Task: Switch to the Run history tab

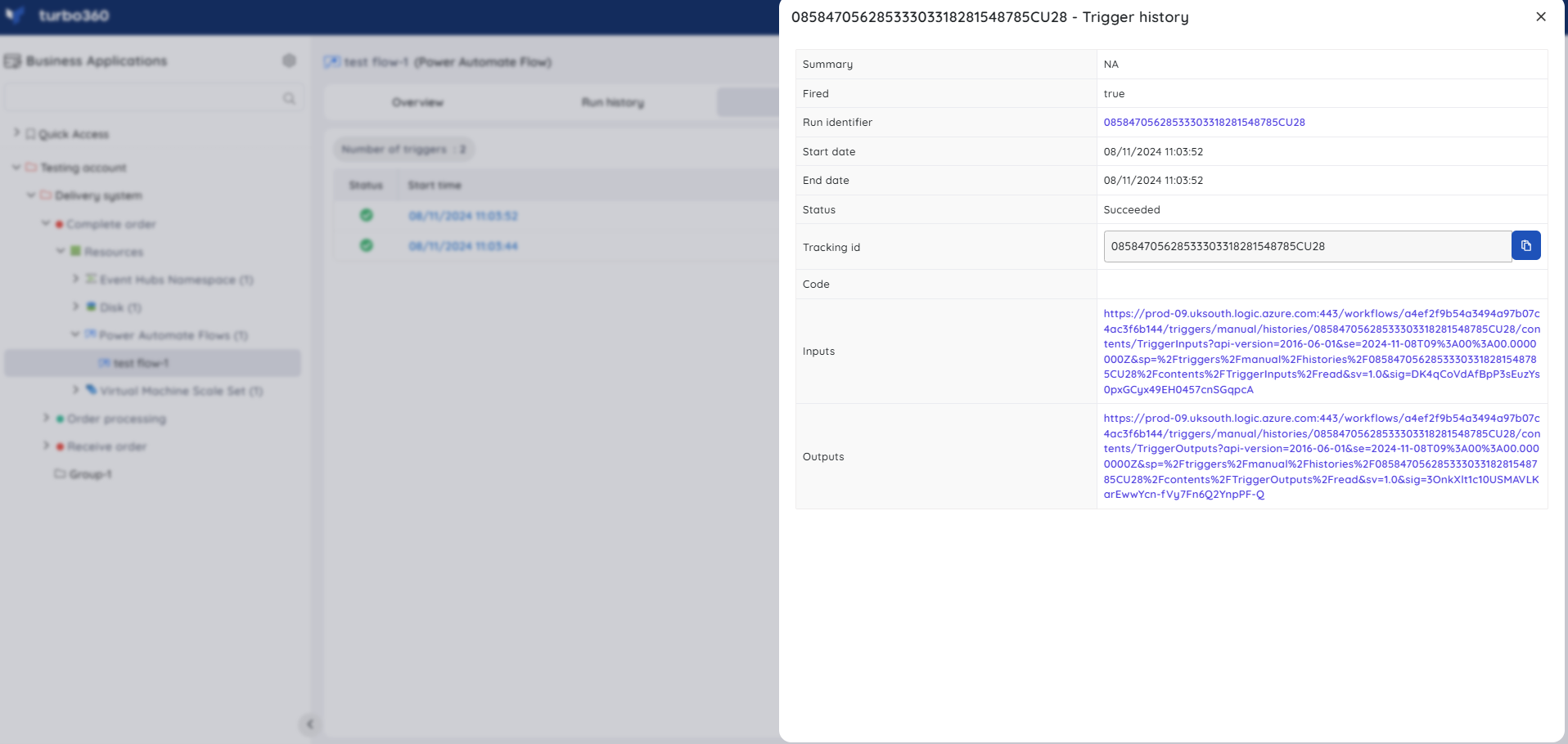Action: (x=613, y=102)
